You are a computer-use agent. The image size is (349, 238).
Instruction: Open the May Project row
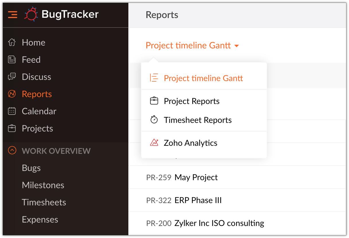point(196,177)
